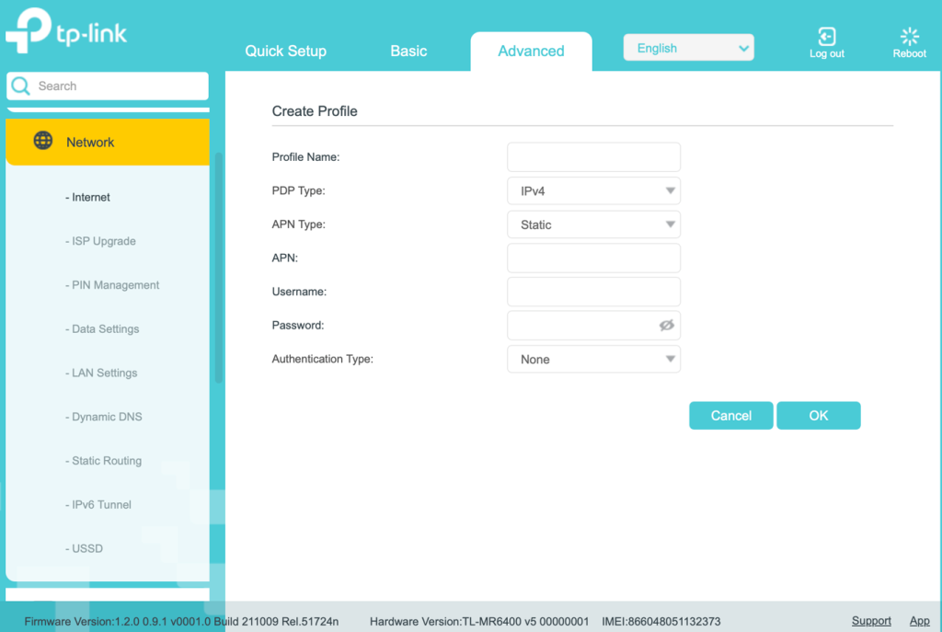Click the sidebar vertical scrollbar

(x=219, y=267)
